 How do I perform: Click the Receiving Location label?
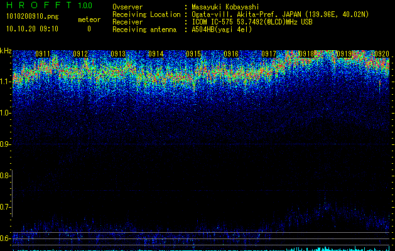(146, 14)
